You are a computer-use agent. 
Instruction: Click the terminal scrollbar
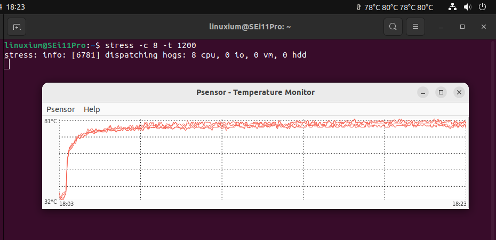[492, 140]
